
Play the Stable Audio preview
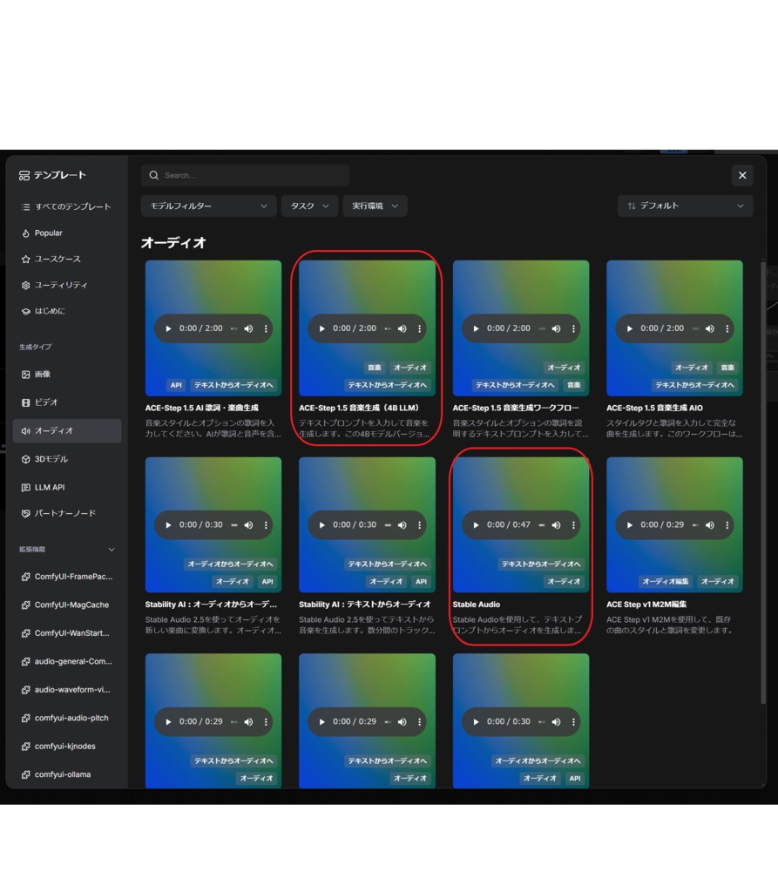477,525
